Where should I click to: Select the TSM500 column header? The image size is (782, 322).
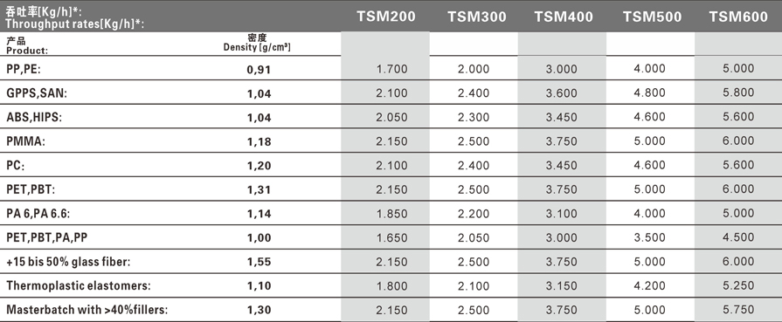[x=652, y=17]
